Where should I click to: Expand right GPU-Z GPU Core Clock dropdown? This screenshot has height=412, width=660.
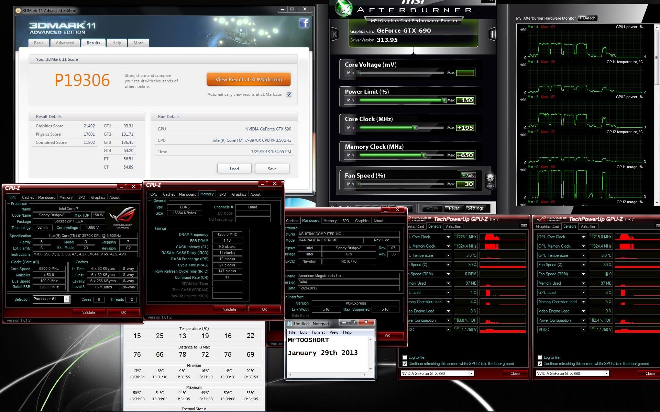click(583, 237)
